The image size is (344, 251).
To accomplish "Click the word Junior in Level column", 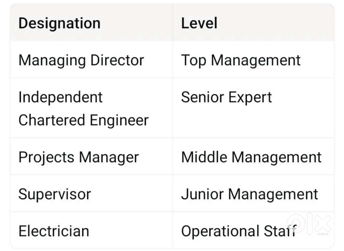I will pos(202,194).
